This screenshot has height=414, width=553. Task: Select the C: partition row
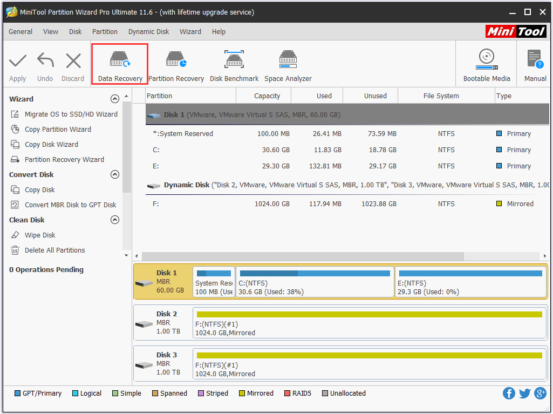pos(347,150)
